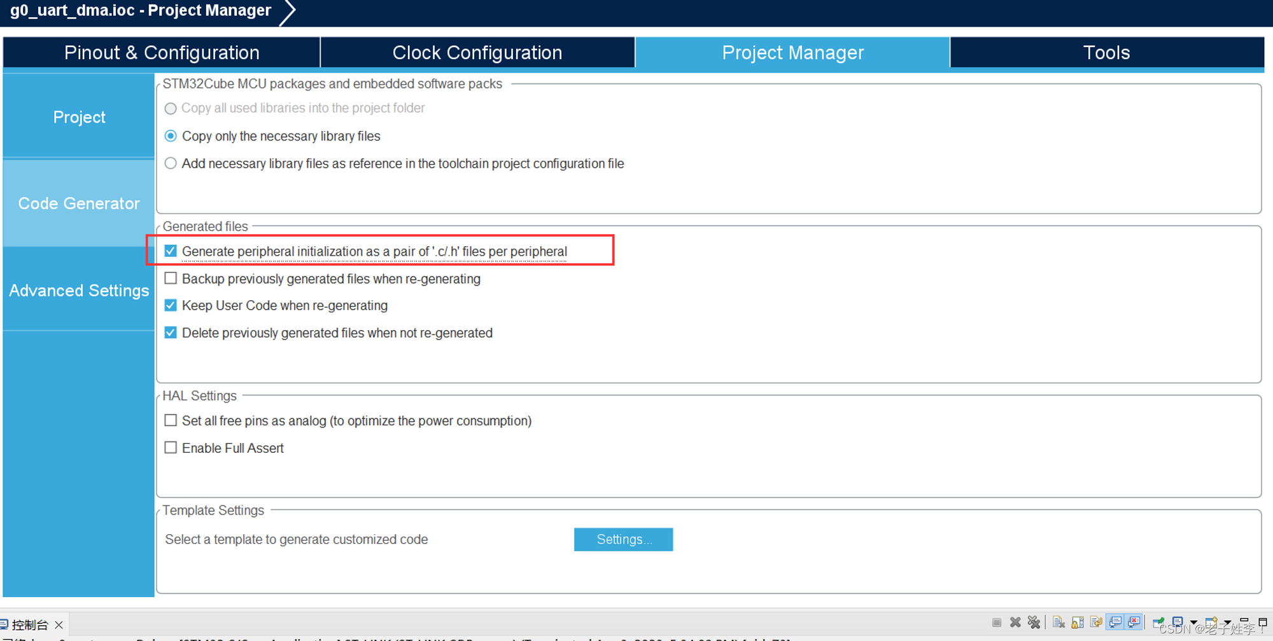Open template Settings... button
Screen dimensions: 1273x641
623,539
